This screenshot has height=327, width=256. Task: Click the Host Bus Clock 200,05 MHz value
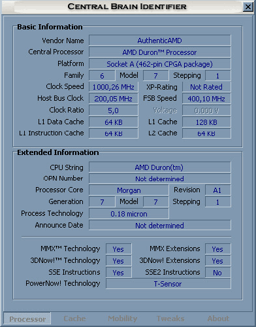point(114,99)
